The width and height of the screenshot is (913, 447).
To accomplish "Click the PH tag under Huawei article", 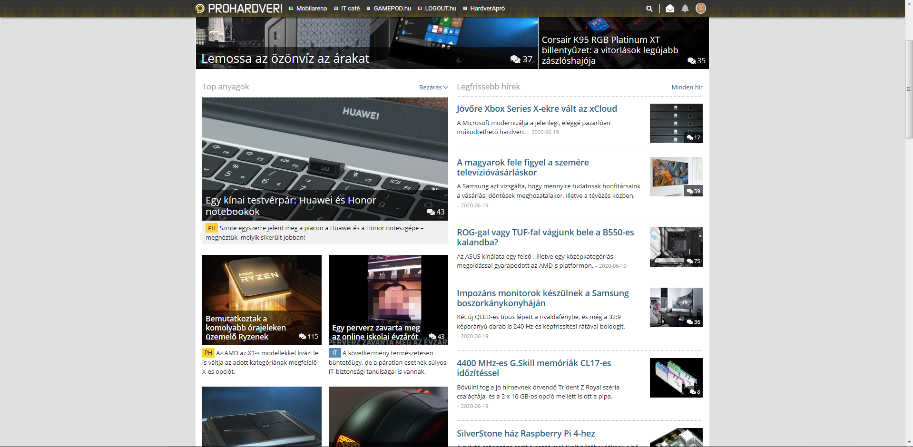I will pos(212,228).
